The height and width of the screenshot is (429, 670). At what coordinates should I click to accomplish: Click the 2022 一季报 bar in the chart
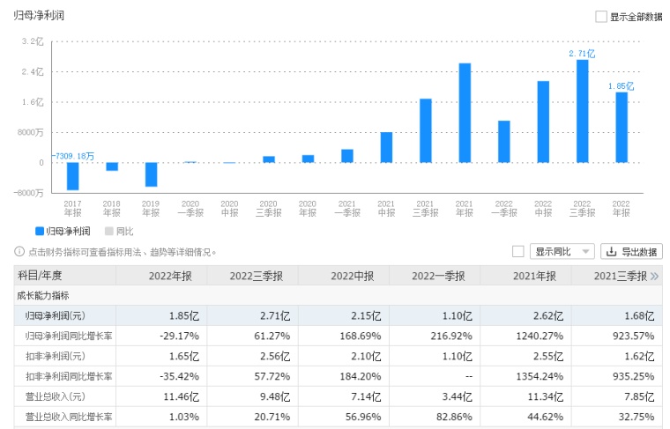pos(504,142)
